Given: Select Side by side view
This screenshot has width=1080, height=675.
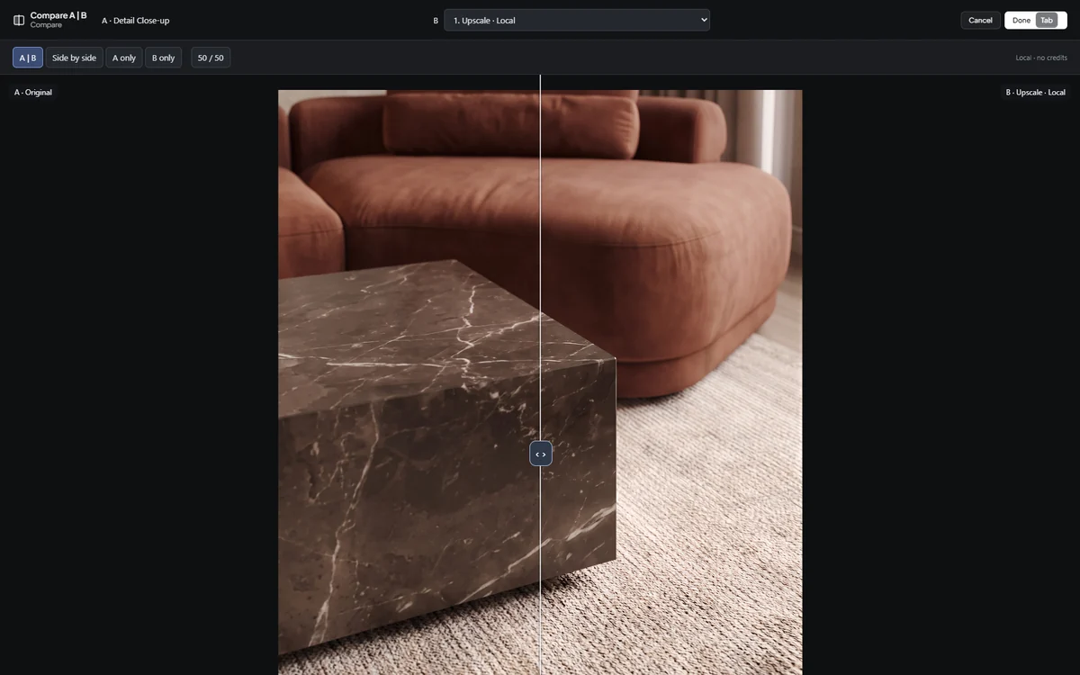Looking at the screenshot, I should 74,58.
